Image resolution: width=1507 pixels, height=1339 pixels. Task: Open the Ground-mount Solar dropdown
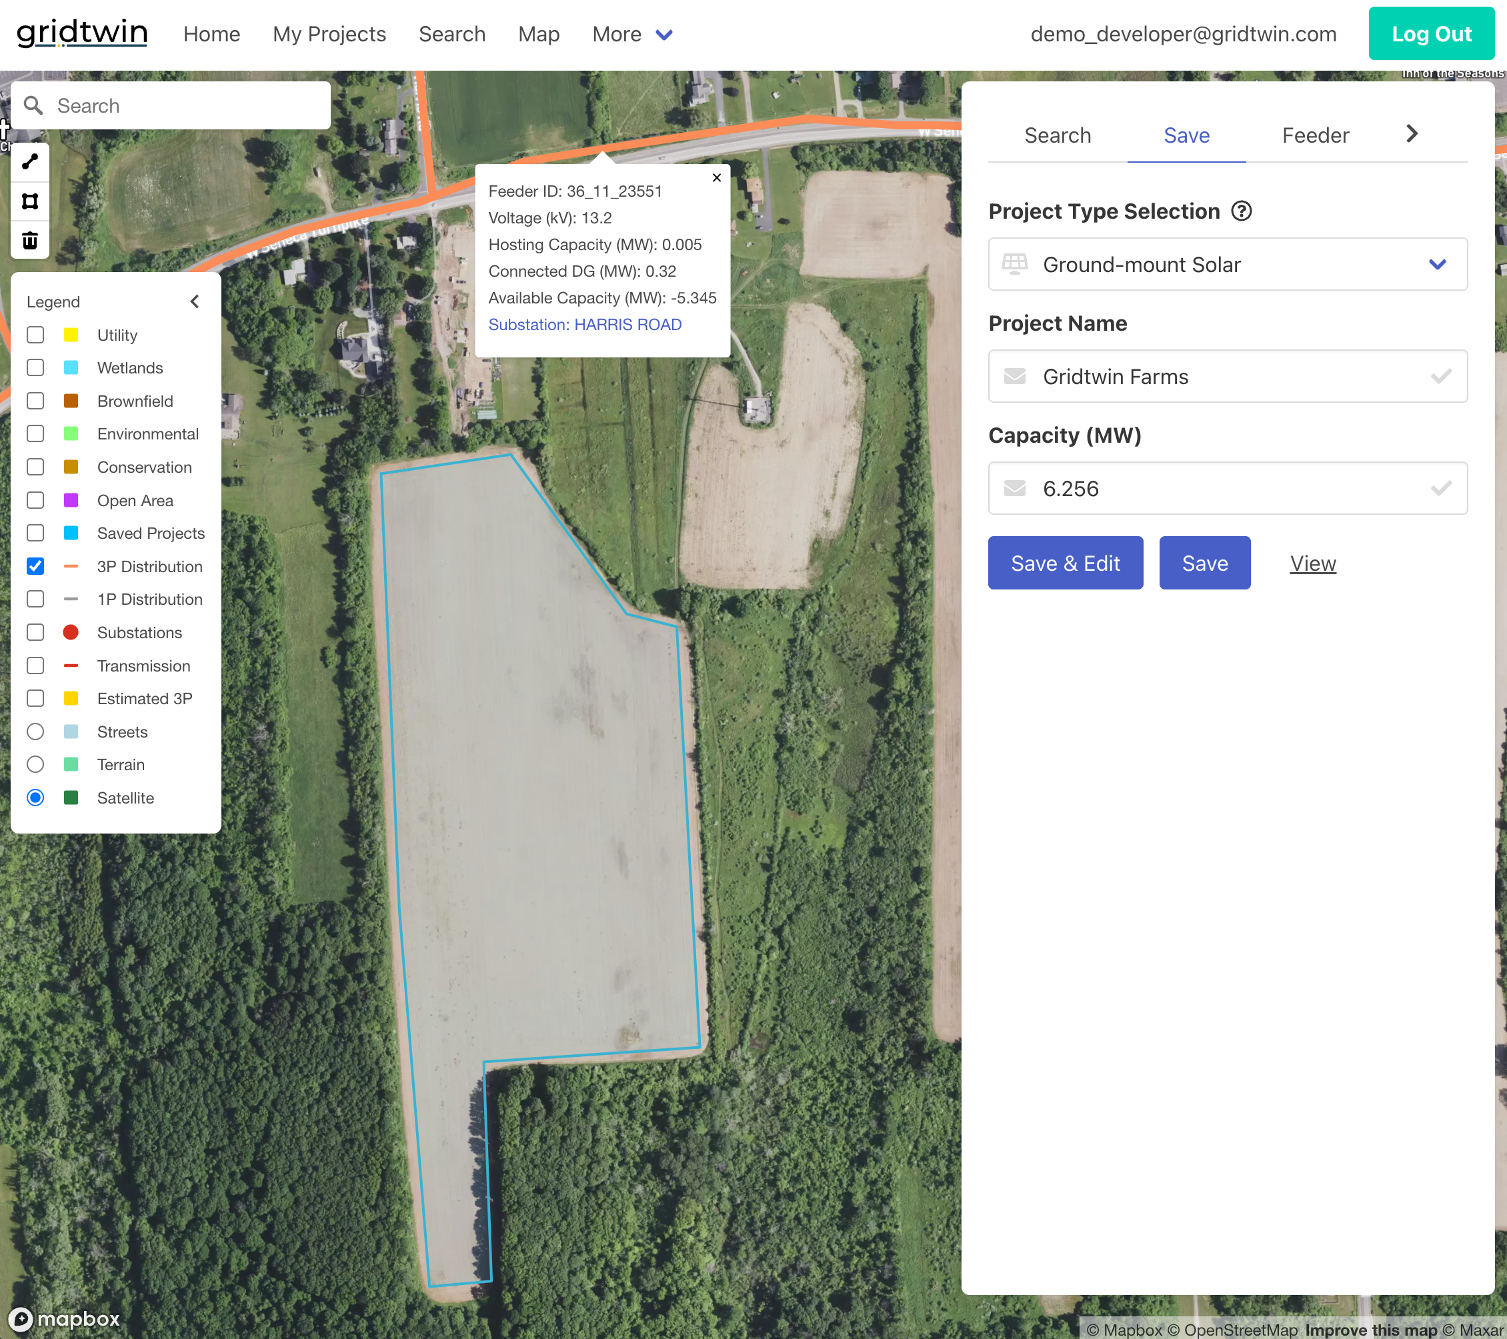tap(1436, 264)
